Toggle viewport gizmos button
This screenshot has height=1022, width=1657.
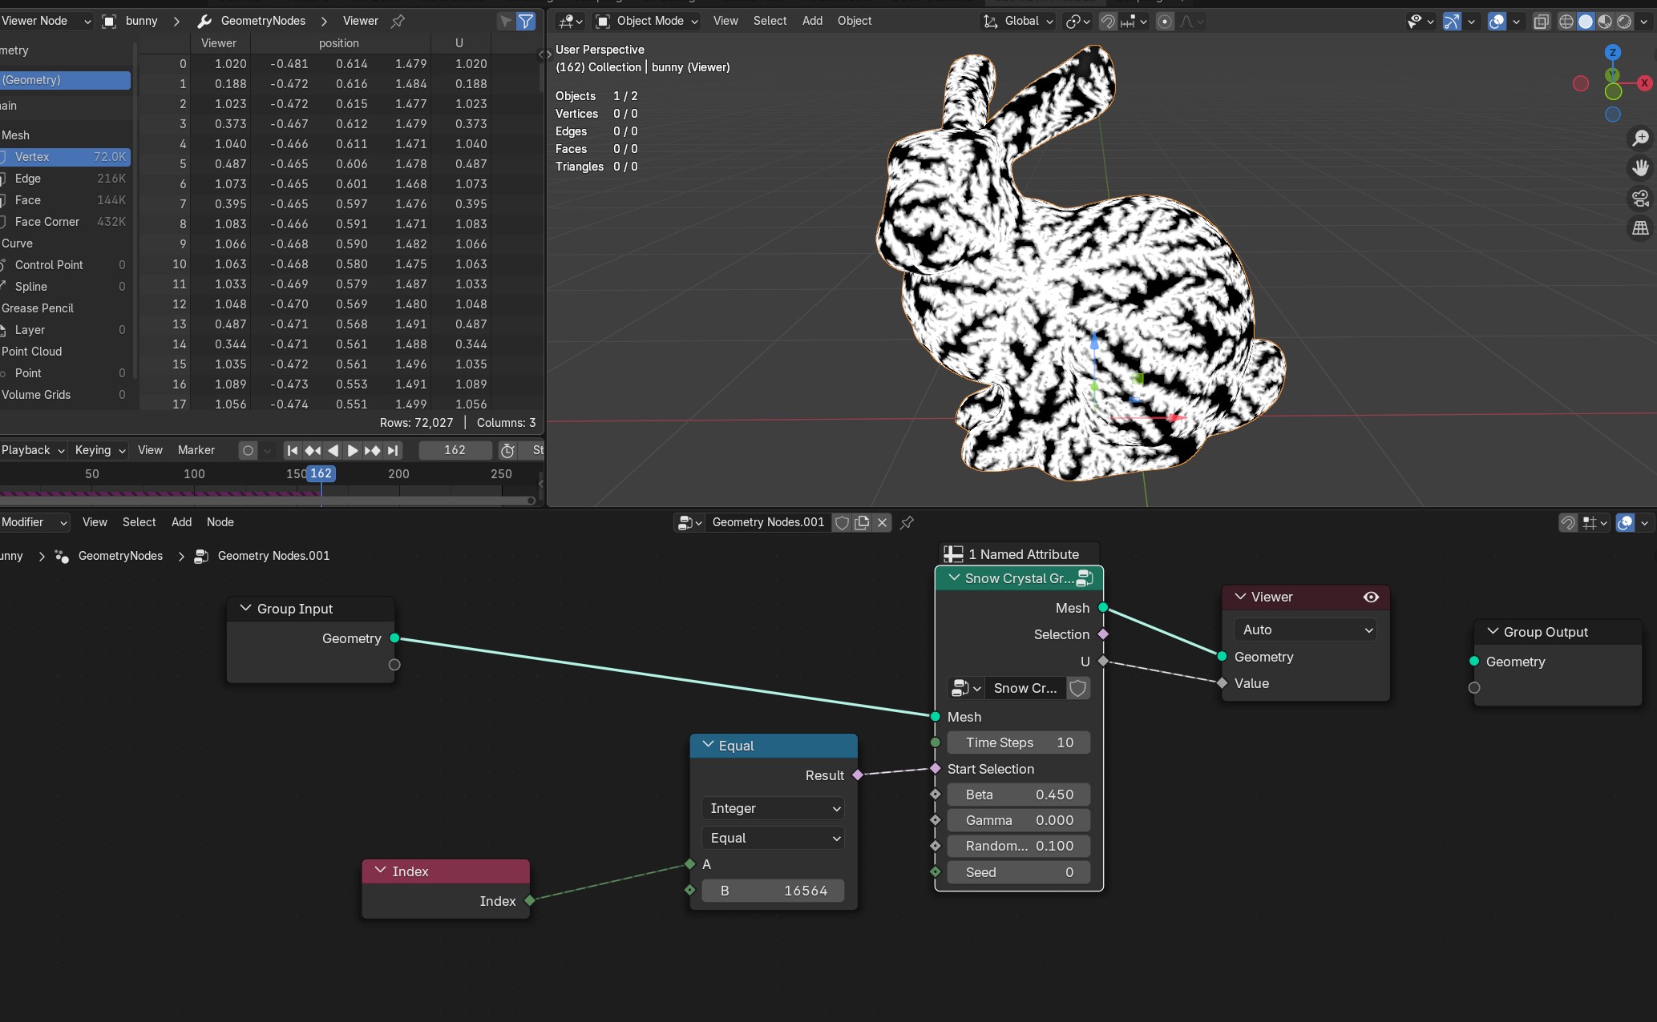point(1451,22)
